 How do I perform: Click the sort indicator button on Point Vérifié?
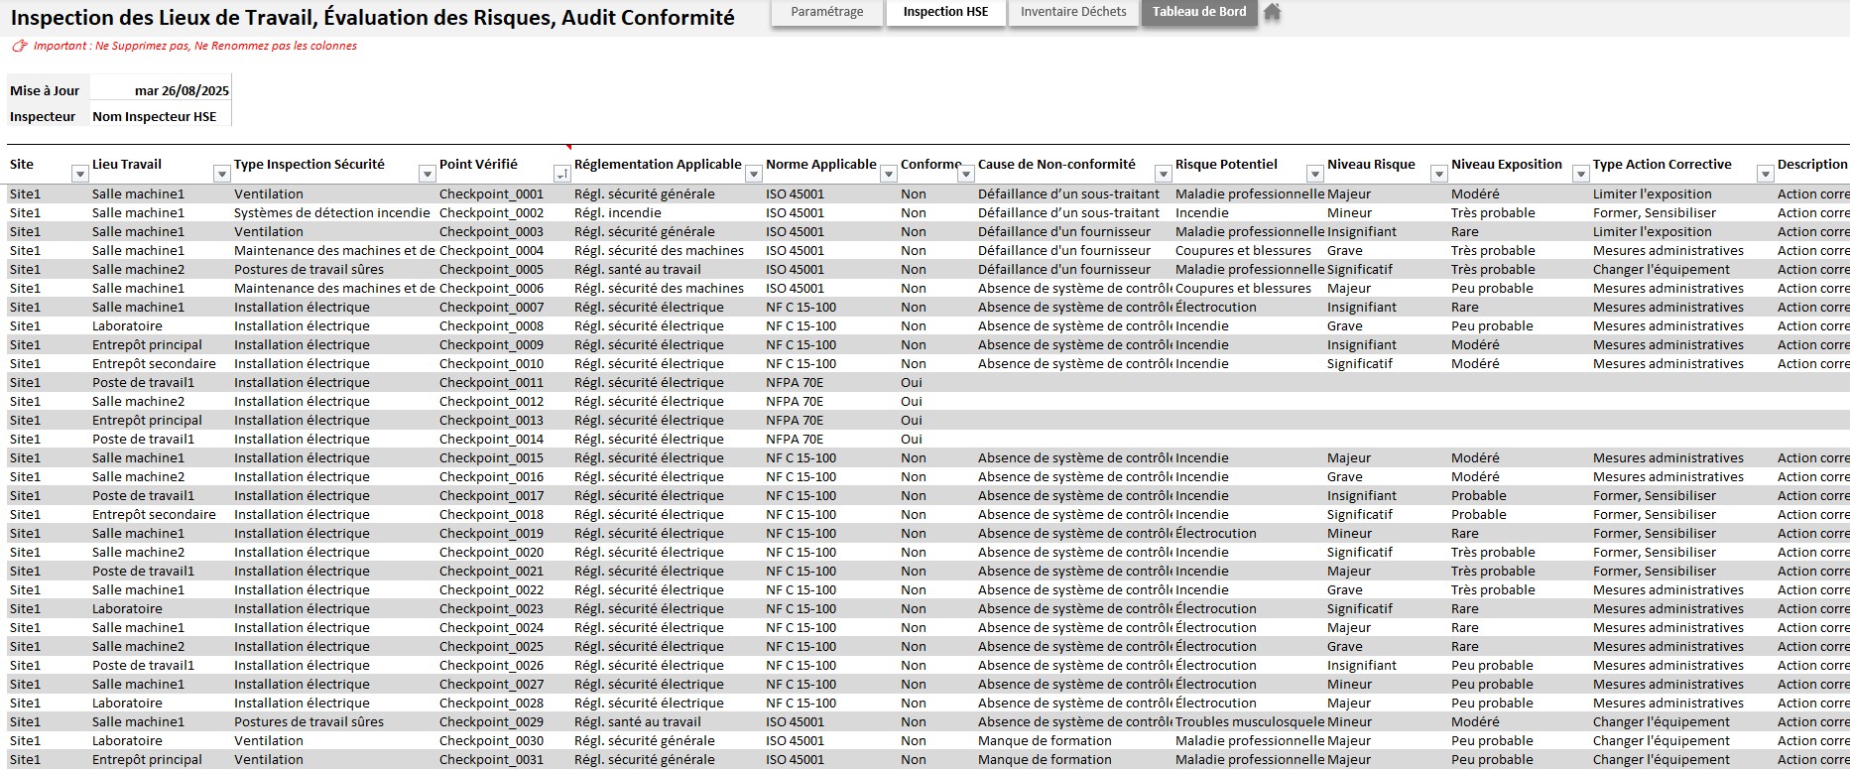click(x=561, y=175)
